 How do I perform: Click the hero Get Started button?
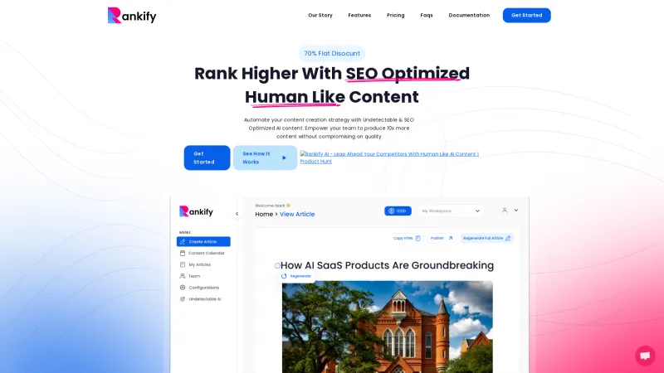click(x=207, y=157)
